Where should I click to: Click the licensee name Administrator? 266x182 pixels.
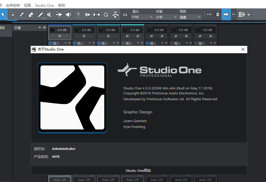64,149
